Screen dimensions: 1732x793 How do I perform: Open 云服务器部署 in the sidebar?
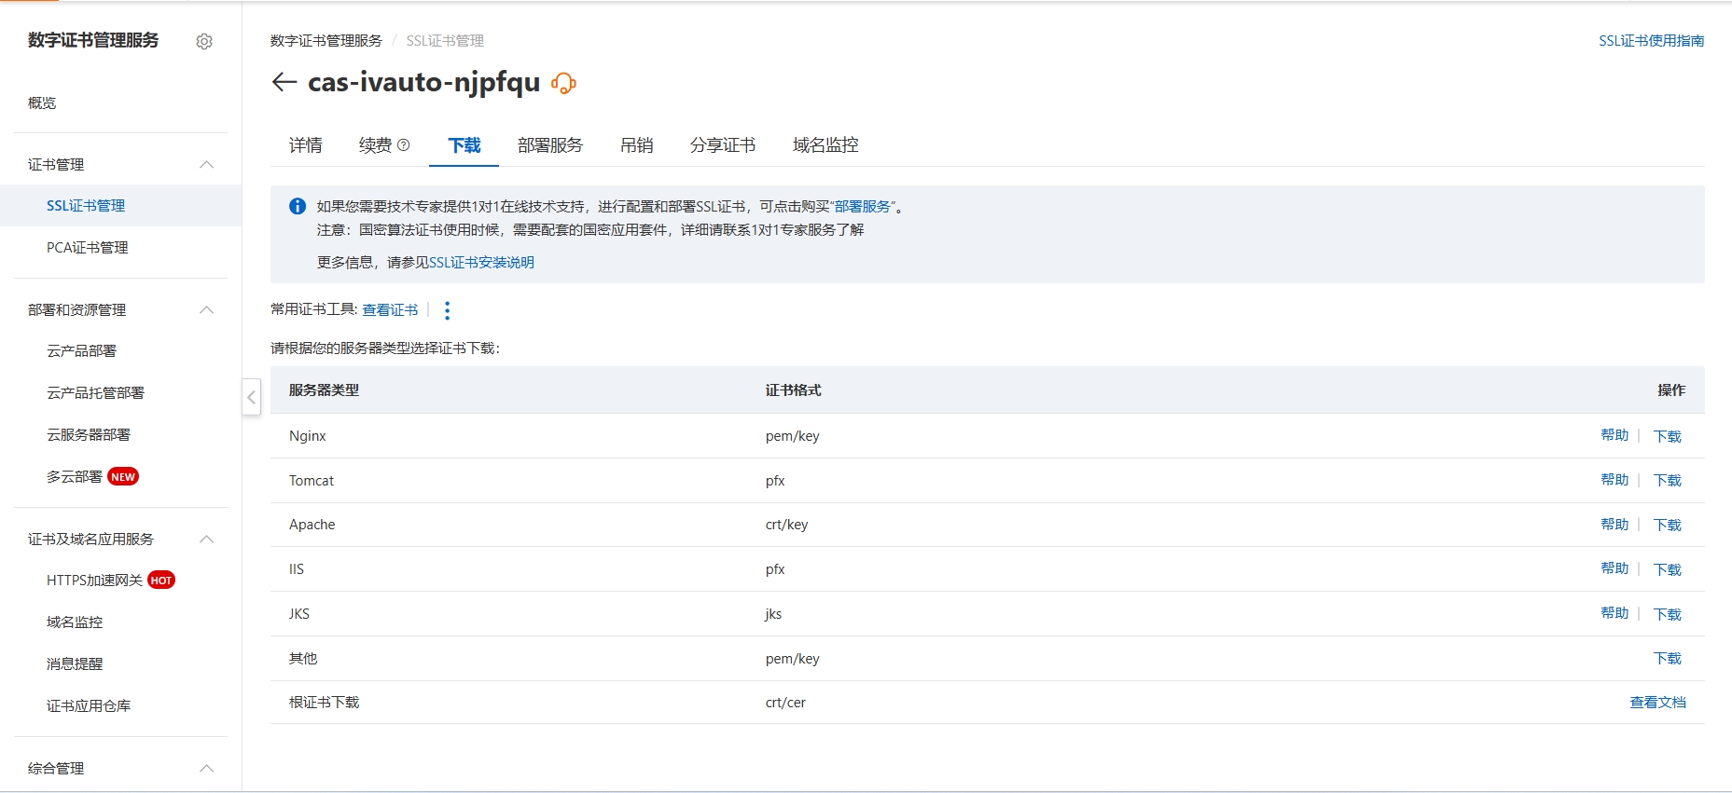[x=89, y=435]
